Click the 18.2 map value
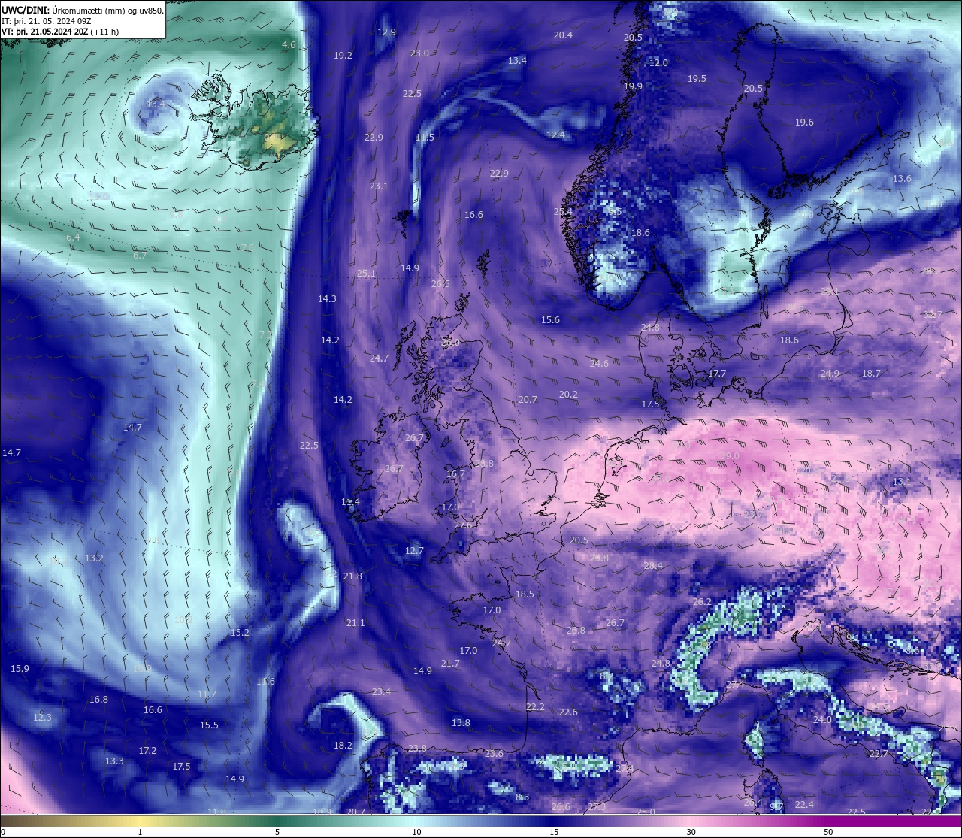Image resolution: width=962 pixels, height=838 pixels. [x=343, y=746]
